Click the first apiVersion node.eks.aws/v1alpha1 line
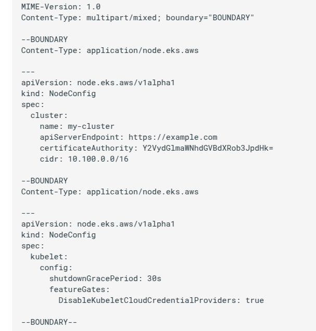316x331 pixels. click(98, 83)
